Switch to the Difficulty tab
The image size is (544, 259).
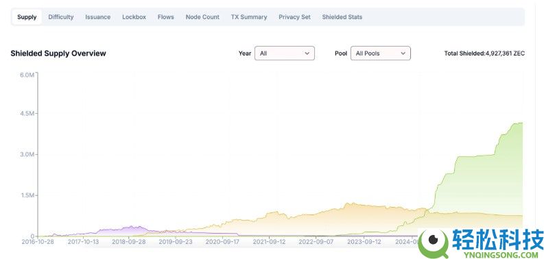click(x=61, y=17)
